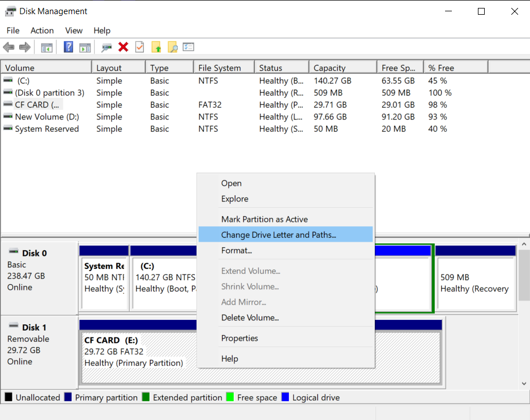Viewport: 530px width, 420px height.
Task: Click the disk drive toolbar icon
Action: 106,47
